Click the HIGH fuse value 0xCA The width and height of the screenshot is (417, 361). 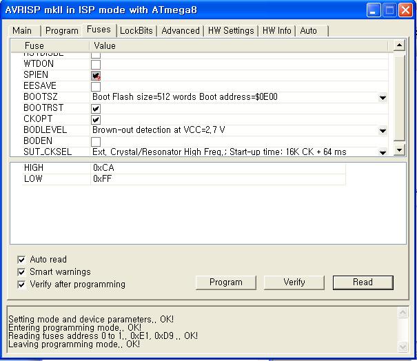click(x=103, y=167)
